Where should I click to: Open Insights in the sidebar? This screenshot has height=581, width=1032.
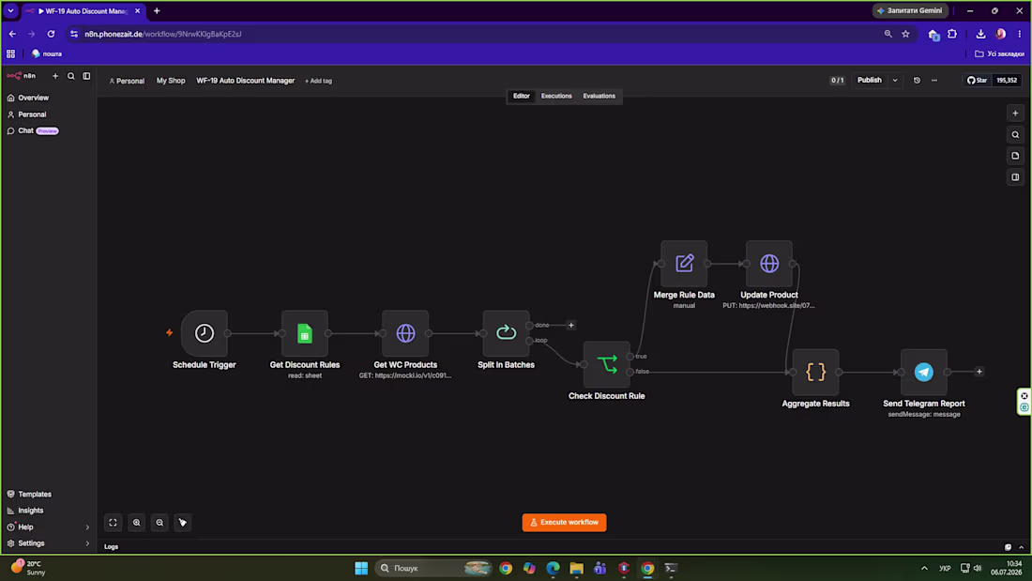48,511
